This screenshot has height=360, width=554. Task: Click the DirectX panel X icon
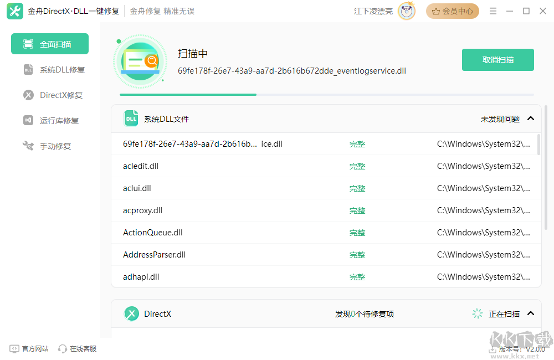[x=131, y=313]
